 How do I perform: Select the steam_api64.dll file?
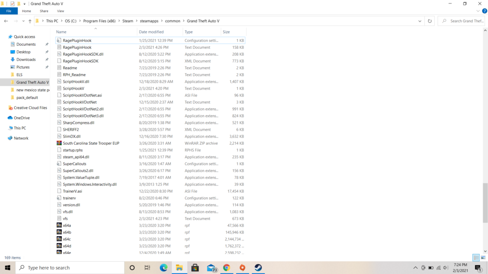tap(76, 157)
